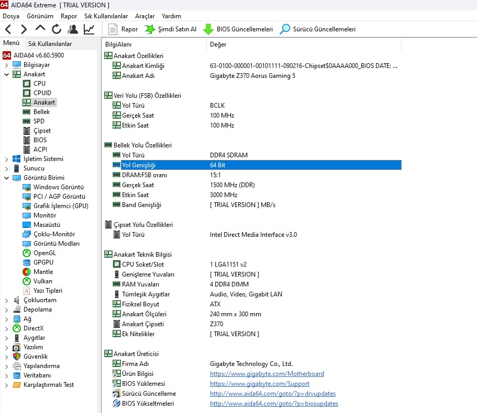Select the Mantle icon

tap(27, 272)
